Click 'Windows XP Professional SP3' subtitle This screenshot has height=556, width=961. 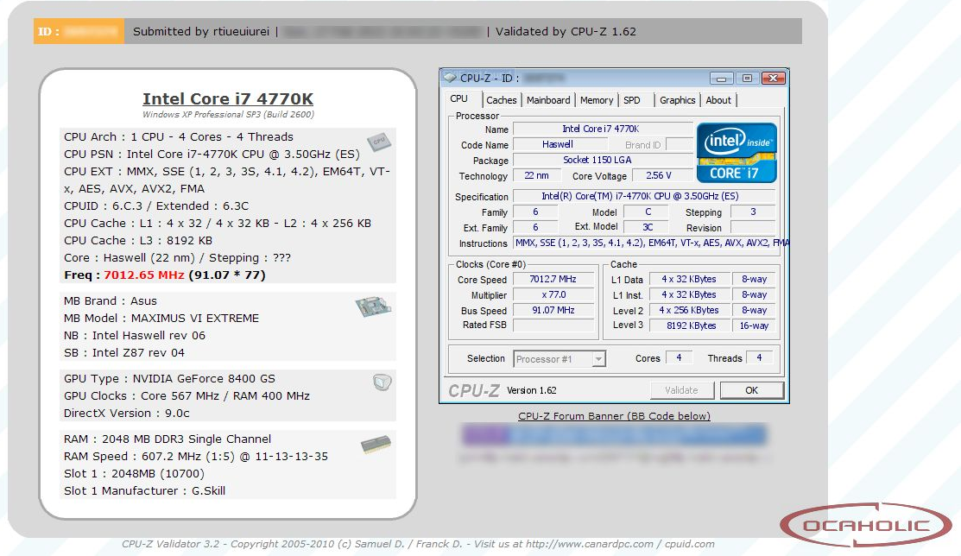tap(228, 115)
